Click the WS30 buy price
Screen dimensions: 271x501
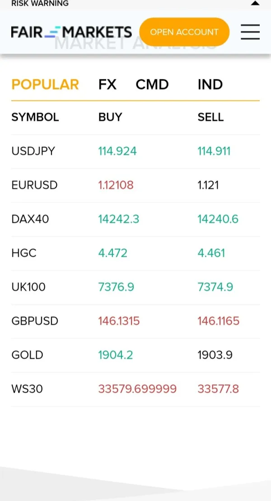137,389
